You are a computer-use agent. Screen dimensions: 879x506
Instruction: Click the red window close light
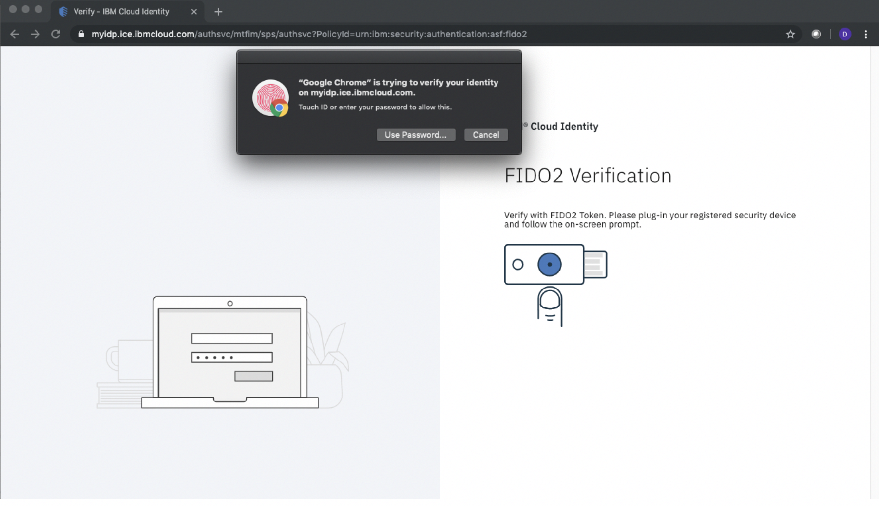[x=13, y=9]
